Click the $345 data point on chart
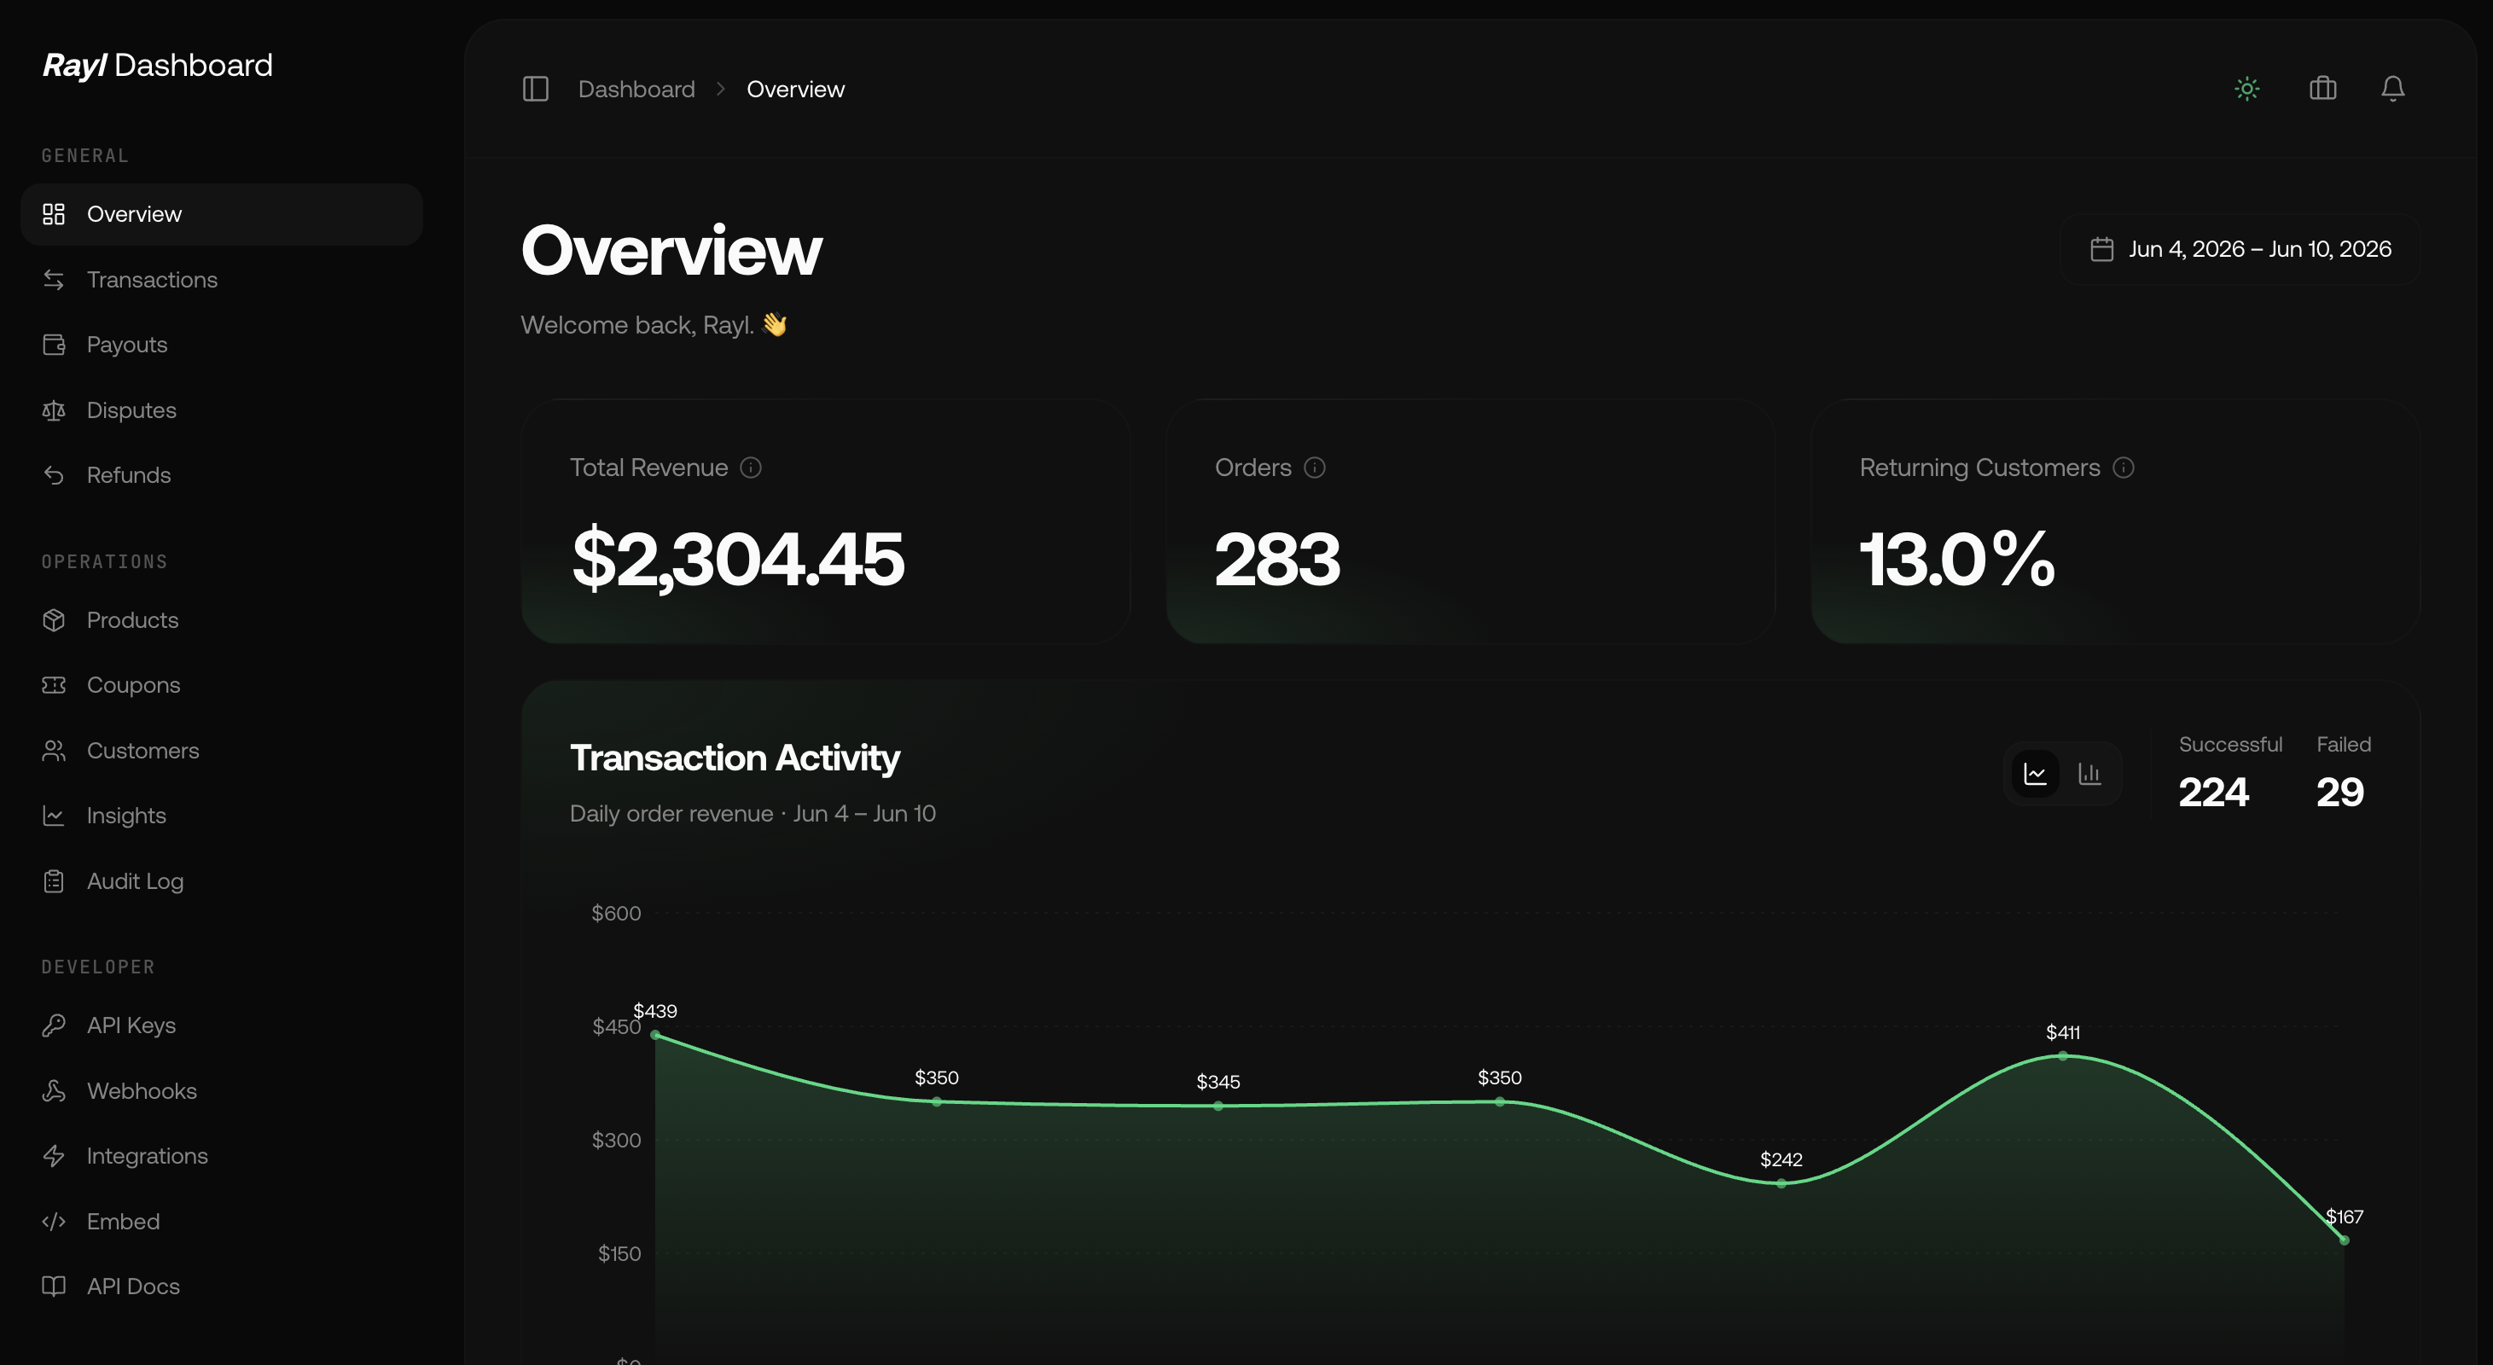This screenshot has height=1365, width=2493. click(x=1218, y=1106)
